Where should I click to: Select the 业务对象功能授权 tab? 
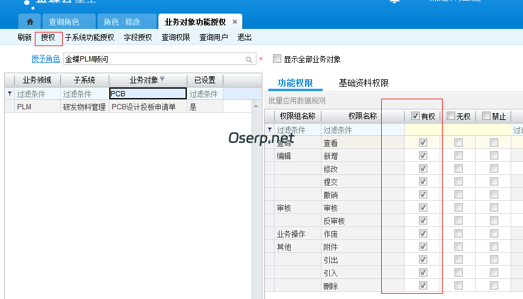tap(195, 22)
